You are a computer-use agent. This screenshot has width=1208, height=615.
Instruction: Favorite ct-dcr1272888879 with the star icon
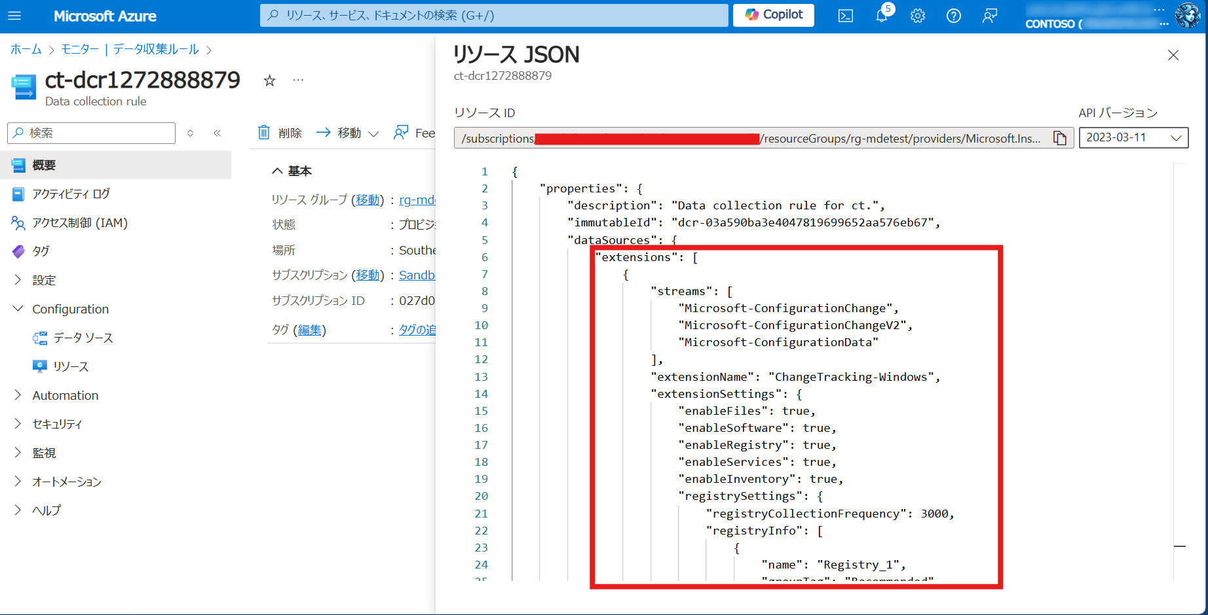tap(269, 80)
